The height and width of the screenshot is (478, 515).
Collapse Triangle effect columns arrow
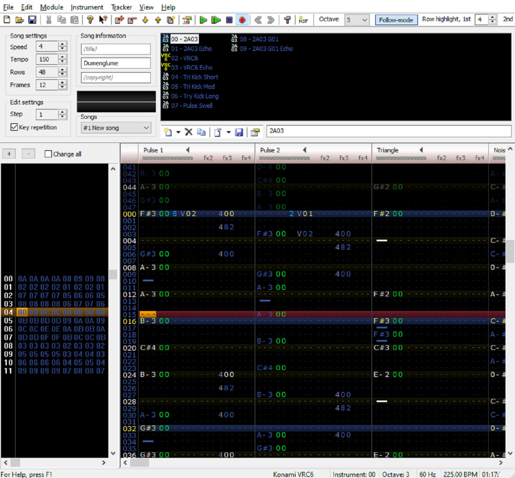[x=421, y=150]
